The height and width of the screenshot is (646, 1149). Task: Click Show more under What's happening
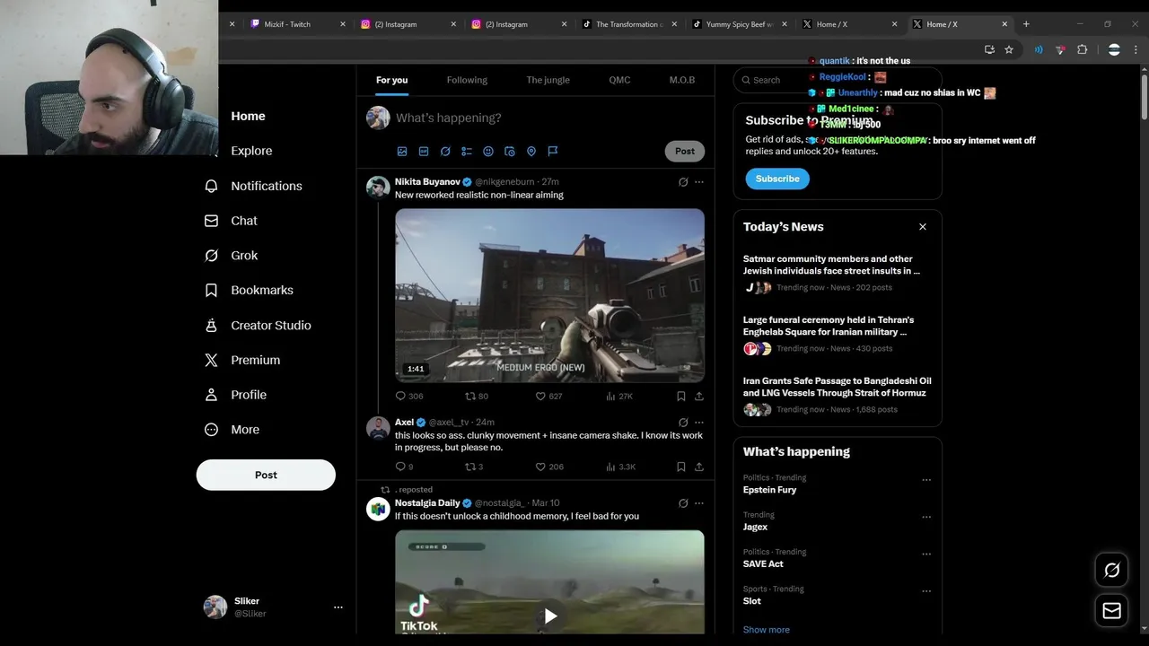click(767, 630)
